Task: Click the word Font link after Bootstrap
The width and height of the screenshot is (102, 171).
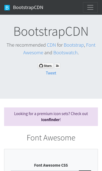Action: tap(91, 45)
